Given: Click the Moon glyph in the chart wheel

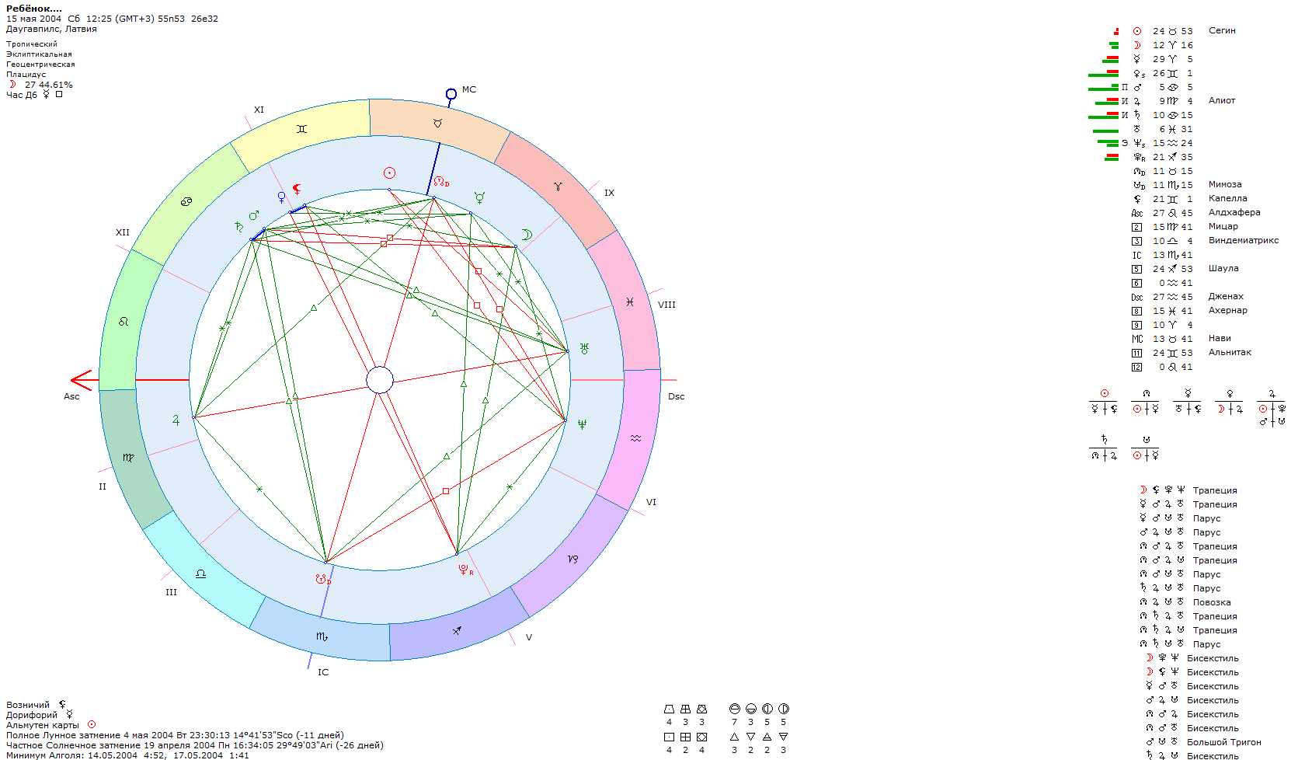Looking at the screenshot, I should click(527, 234).
